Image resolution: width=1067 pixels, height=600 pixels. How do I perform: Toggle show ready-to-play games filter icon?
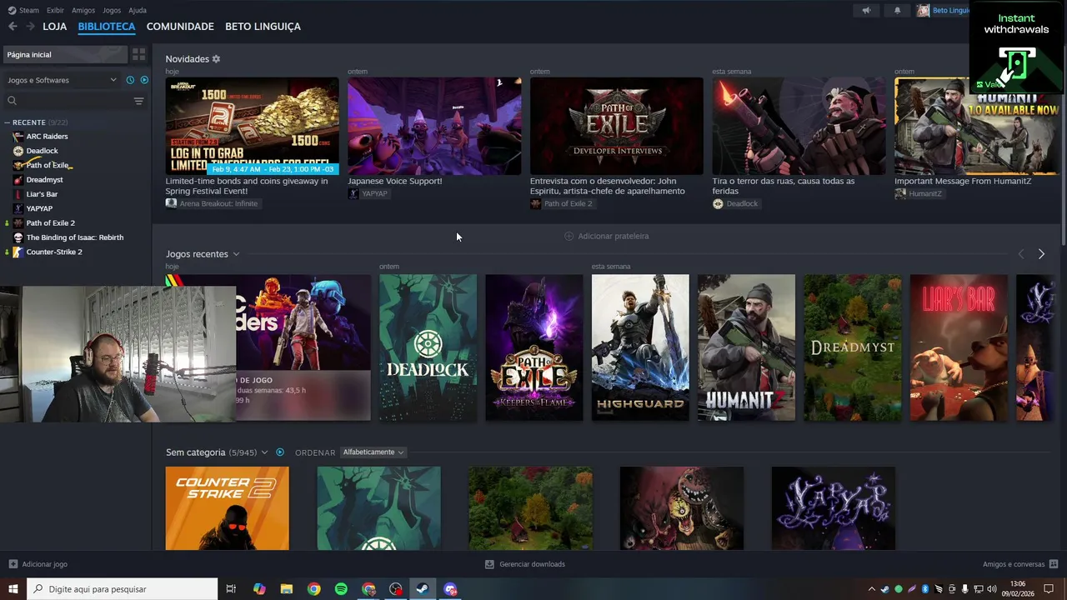pyautogui.click(x=144, y=80)
